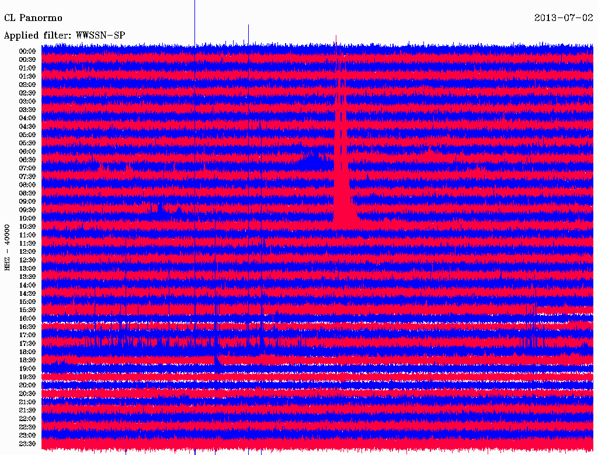Click the 02:00 time label
The image size is (598, 455).
[x=27, y=85]
